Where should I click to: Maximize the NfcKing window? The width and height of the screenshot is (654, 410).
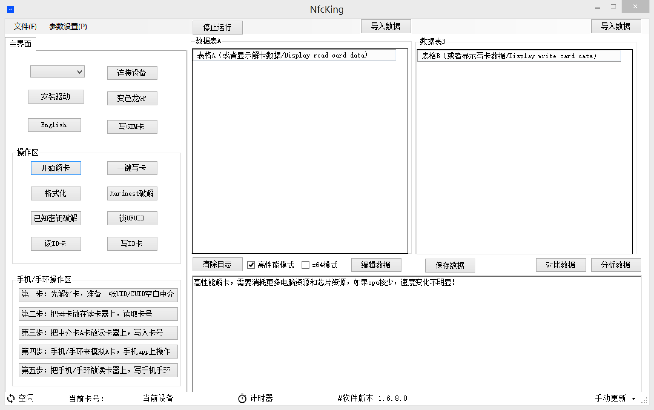click(613, 7)
